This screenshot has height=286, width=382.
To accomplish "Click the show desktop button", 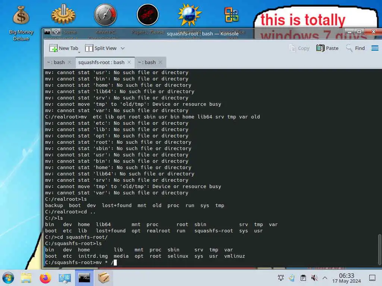I will (x=372, y=278).
